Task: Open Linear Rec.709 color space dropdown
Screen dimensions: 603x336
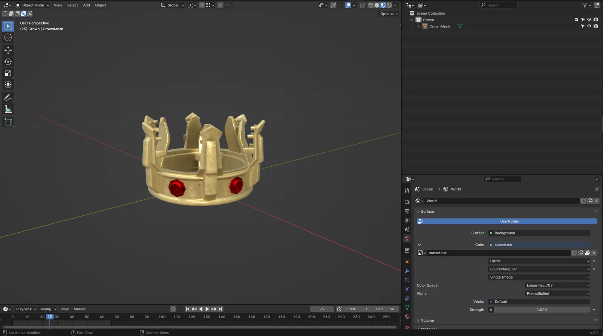Action: coord(557,285)
